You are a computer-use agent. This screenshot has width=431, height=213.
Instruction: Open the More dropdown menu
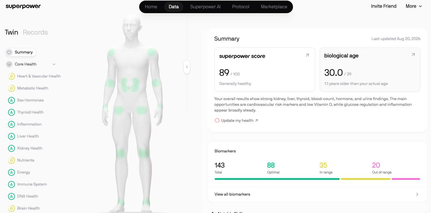(414, 6)
